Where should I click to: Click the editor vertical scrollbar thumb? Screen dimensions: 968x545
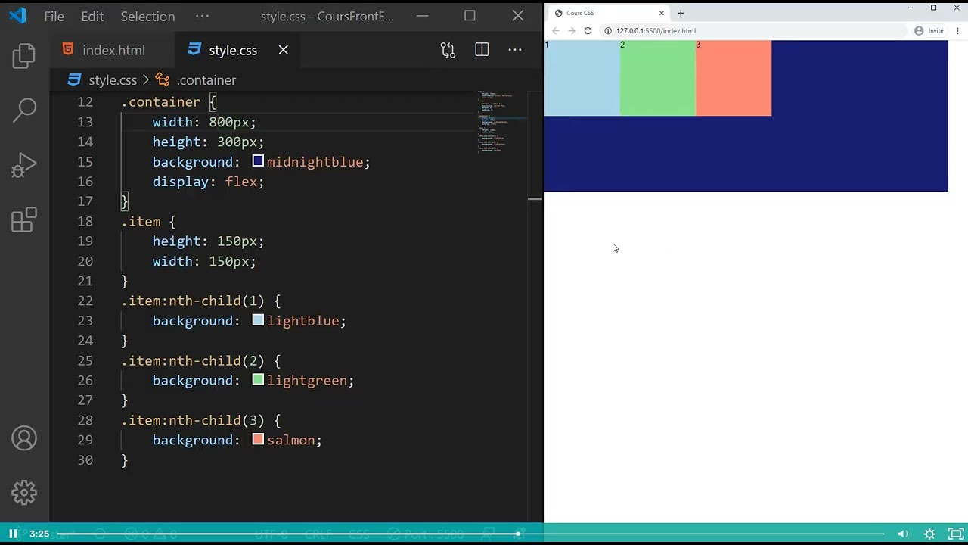pos(535,199)
